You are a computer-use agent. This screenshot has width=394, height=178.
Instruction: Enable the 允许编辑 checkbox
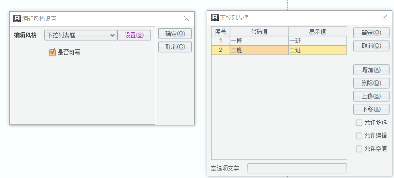click(x=359, y=136)
